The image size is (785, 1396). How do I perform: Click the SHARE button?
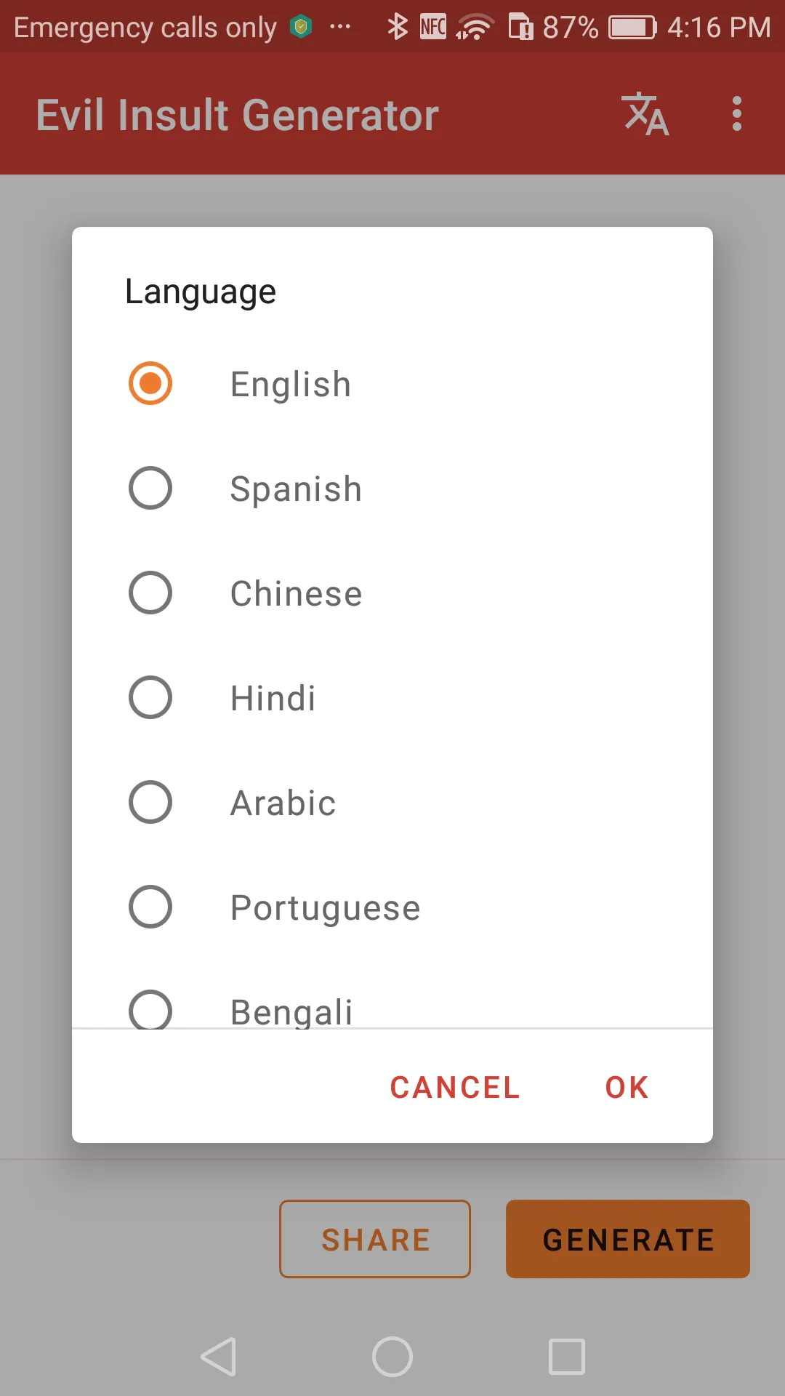[x=375, y=1239]
